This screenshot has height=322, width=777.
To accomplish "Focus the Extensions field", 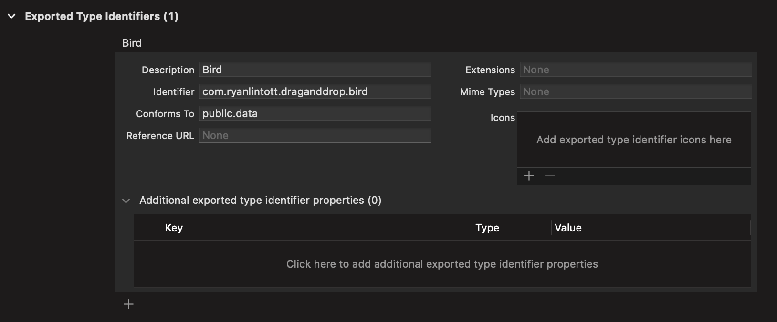I will [636, 70].
